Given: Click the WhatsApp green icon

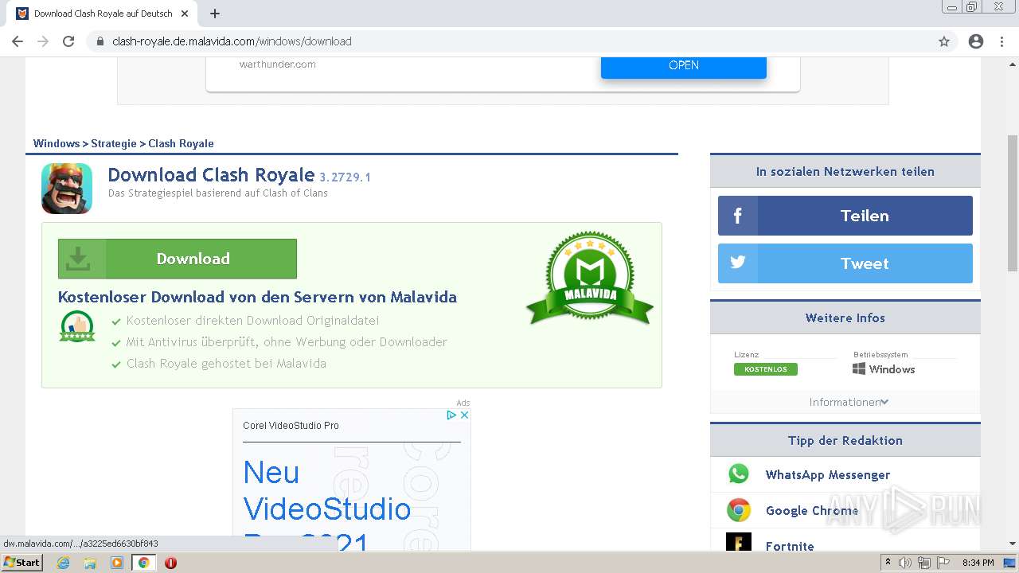Looking at the screenshot, I should point(739,474).
